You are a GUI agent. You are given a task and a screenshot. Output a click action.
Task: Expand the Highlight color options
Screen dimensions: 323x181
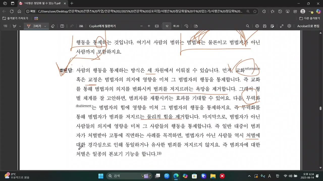coord(20,26)
